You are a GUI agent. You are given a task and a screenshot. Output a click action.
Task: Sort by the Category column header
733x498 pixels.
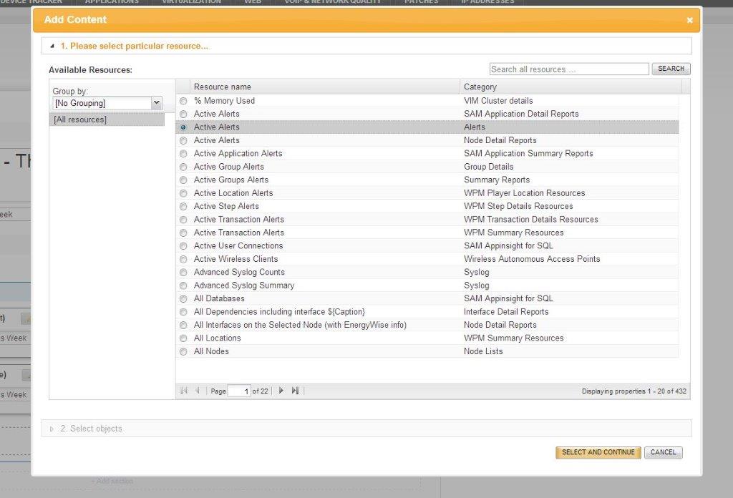[571, 87]
